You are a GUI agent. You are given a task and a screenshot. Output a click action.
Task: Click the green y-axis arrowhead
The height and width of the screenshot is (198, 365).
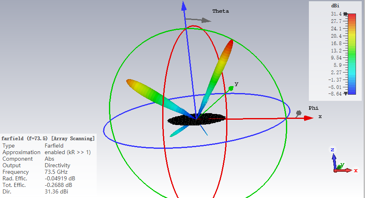pos(231,88)
